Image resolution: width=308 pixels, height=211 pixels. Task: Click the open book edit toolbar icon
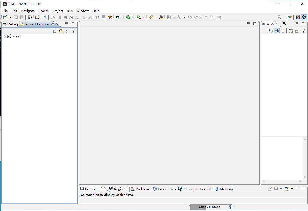(37, 17)
